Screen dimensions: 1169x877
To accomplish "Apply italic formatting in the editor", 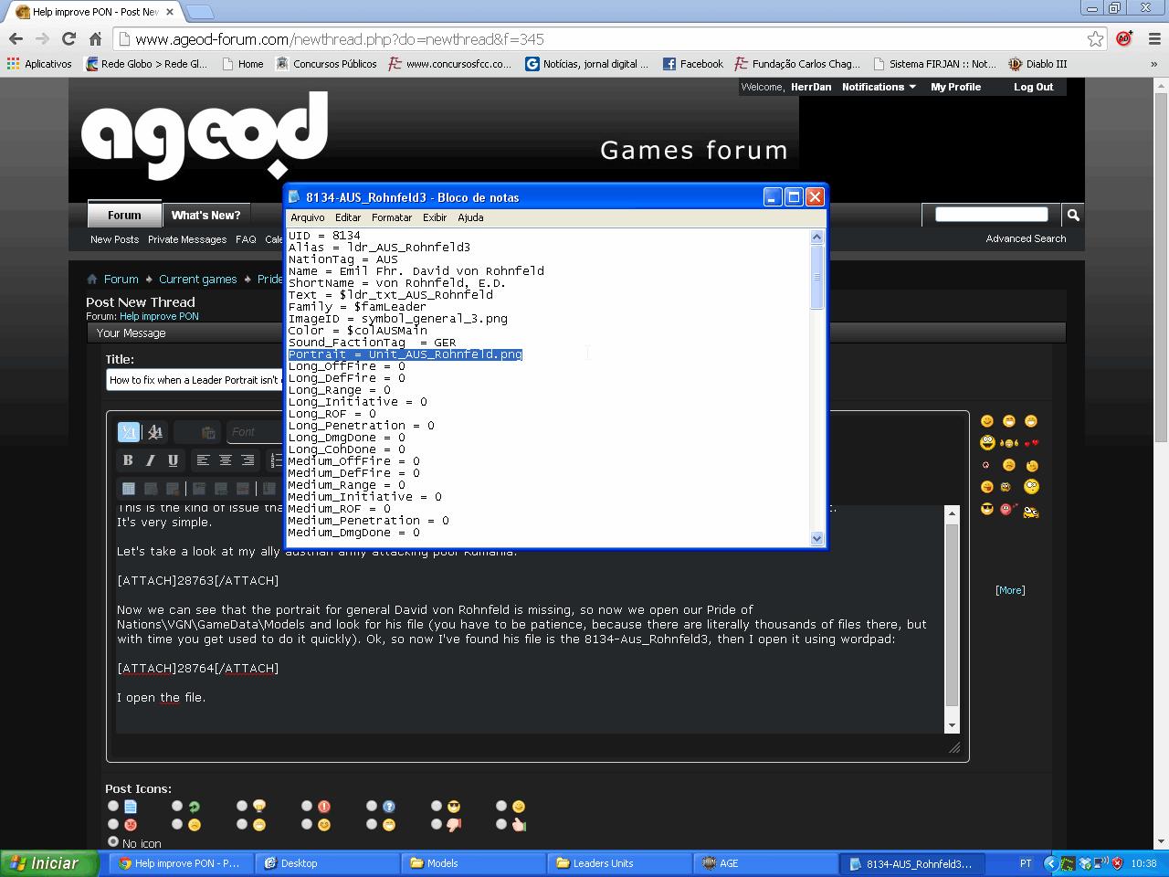I will [150, 460].
